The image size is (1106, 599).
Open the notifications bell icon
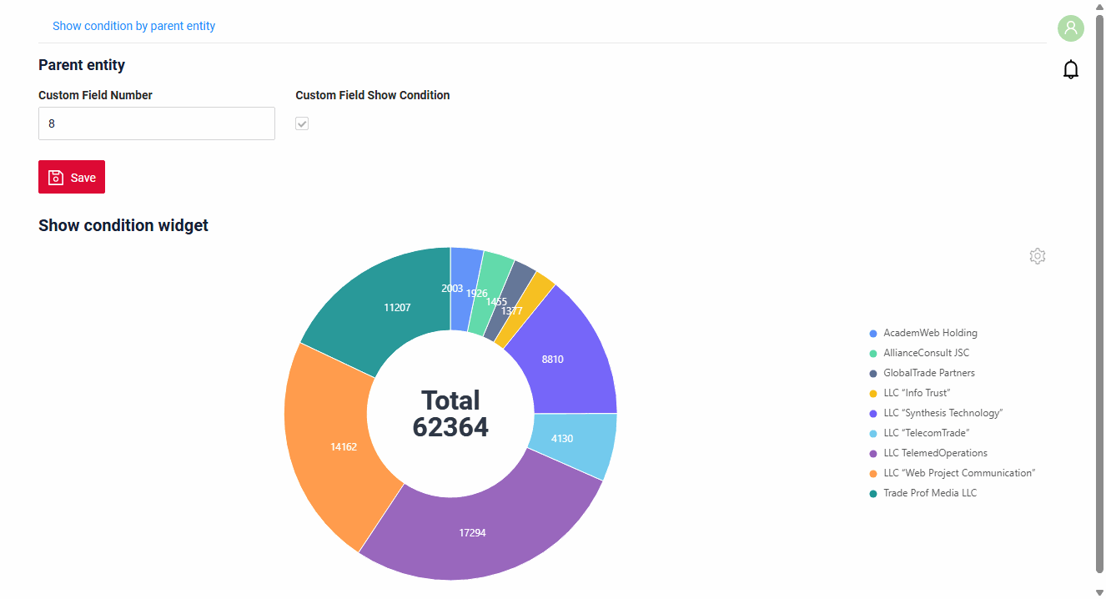pos(1071,69)
